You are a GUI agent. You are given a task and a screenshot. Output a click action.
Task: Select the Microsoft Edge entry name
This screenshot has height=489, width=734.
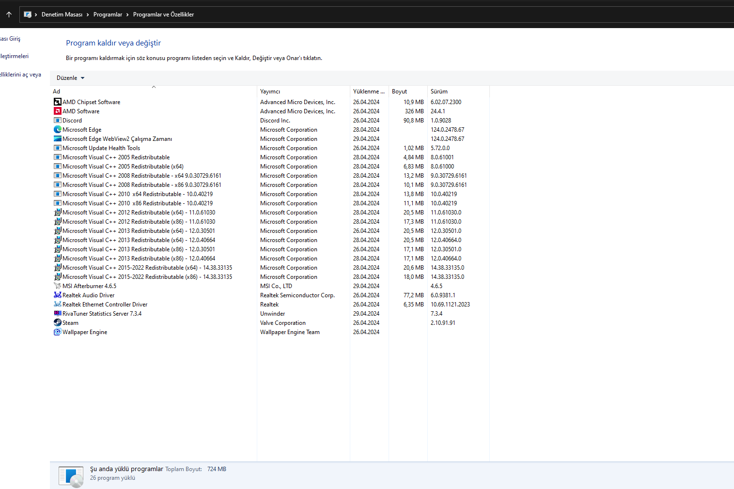pos(82,130)
